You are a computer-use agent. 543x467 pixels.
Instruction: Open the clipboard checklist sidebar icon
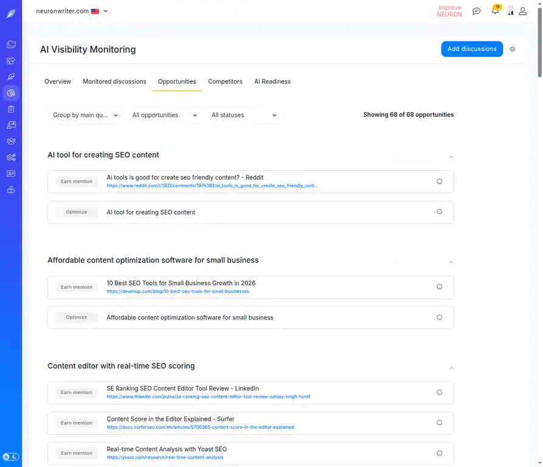(11, 109)
